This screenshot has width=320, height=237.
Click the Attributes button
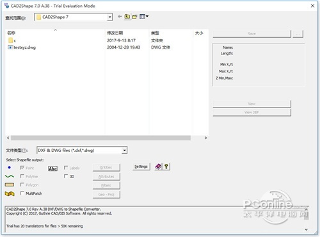click(106, 176)
